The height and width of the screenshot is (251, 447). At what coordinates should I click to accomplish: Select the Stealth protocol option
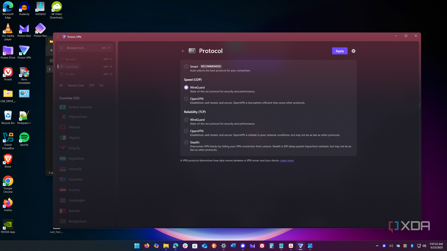click(186, 142)
